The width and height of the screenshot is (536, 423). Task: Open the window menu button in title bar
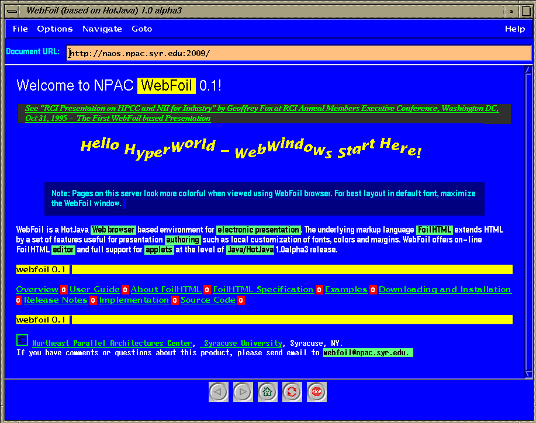click(x=12, y=11)
